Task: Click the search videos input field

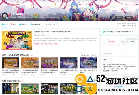Action: point(52,24)
